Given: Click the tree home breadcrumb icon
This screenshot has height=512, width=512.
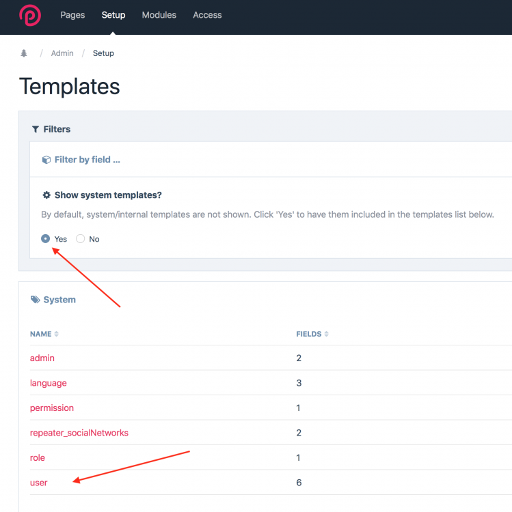Looking at the screenshot, I should [25, 53].
